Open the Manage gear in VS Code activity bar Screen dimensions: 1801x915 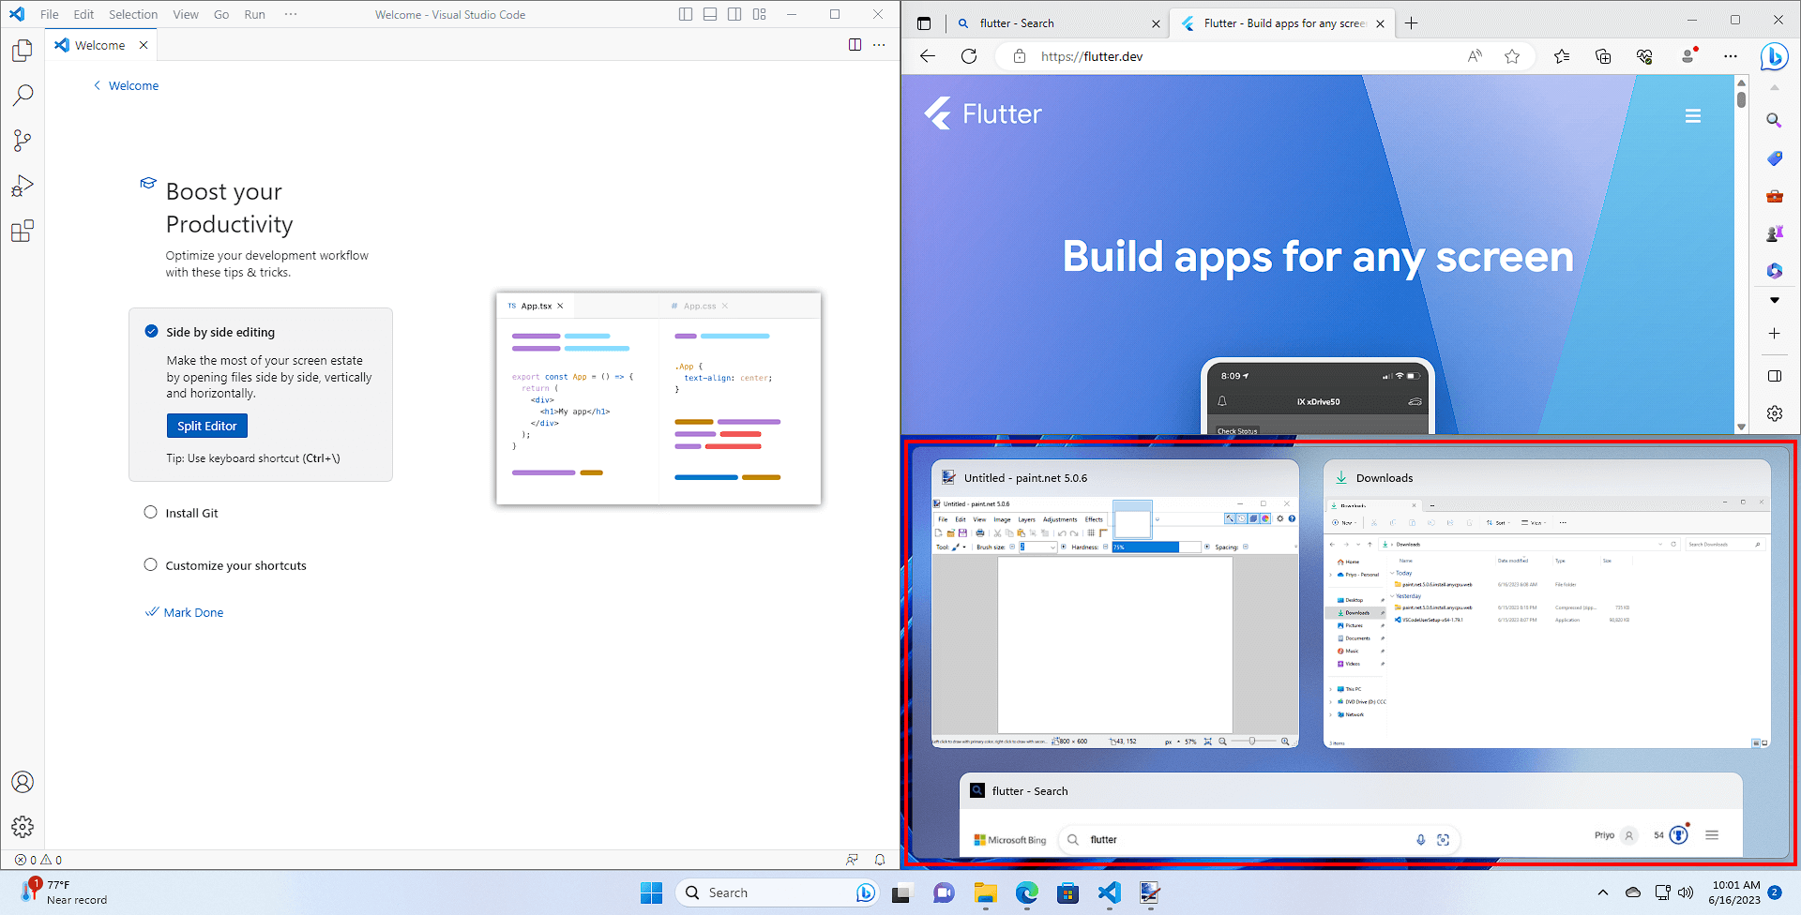[23, 826]
